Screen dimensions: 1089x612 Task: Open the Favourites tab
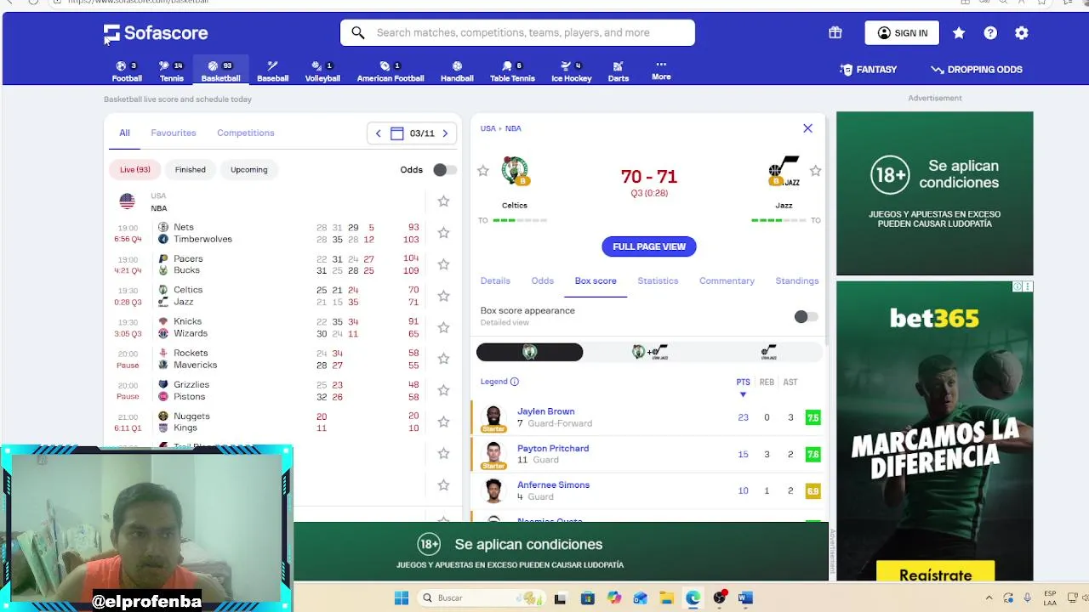(x=174, y=133)
